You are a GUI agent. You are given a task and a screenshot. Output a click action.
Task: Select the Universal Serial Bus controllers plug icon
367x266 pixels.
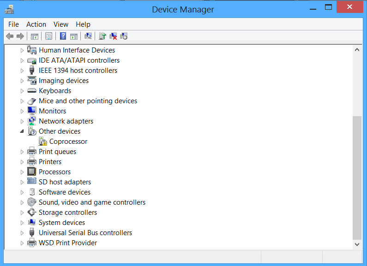point(32,232)
